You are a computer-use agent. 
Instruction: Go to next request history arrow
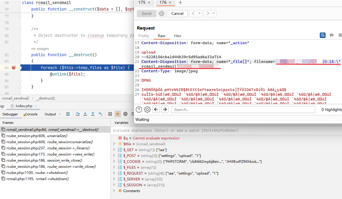coord(208,13)
